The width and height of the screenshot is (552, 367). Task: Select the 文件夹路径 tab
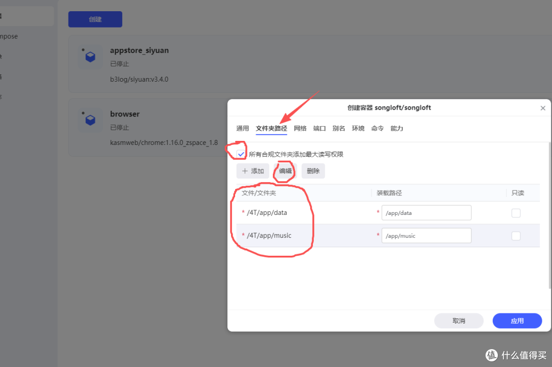click(271, 128)
